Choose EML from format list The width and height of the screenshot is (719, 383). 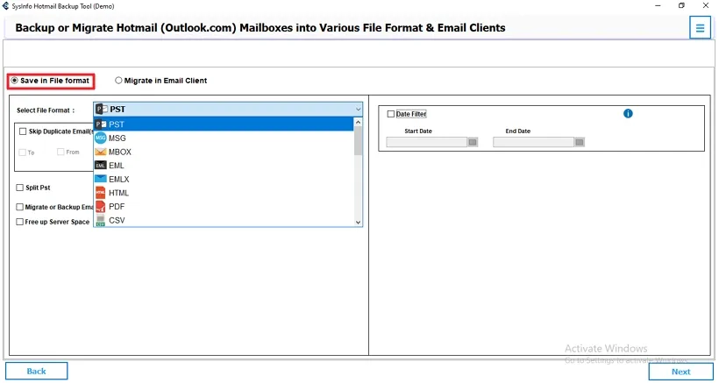pyautogui.click(x=224, y=166)
